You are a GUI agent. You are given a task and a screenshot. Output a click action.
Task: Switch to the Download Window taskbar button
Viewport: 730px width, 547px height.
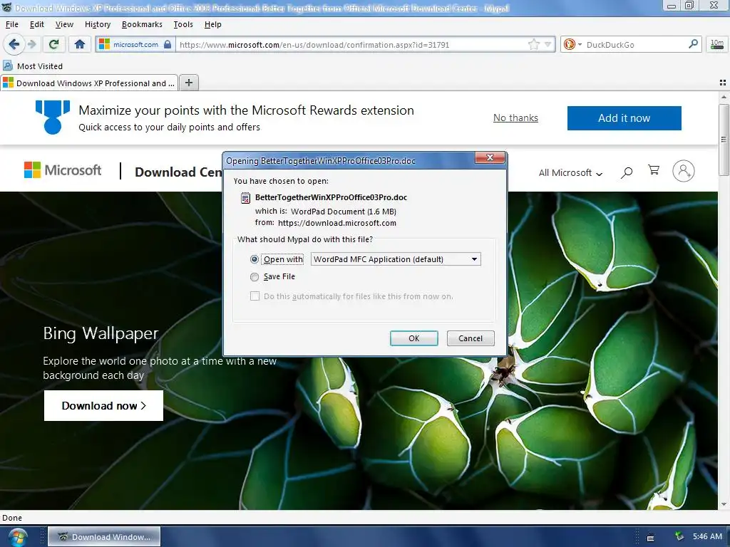point(104,537)
